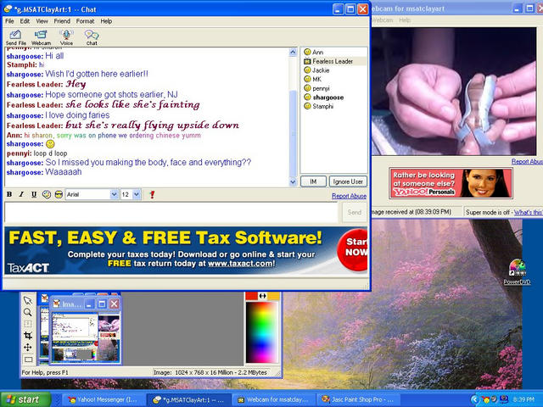543x407 pixels.
Task: Toggle bold text formatting
Action: (x=9, y=194)
